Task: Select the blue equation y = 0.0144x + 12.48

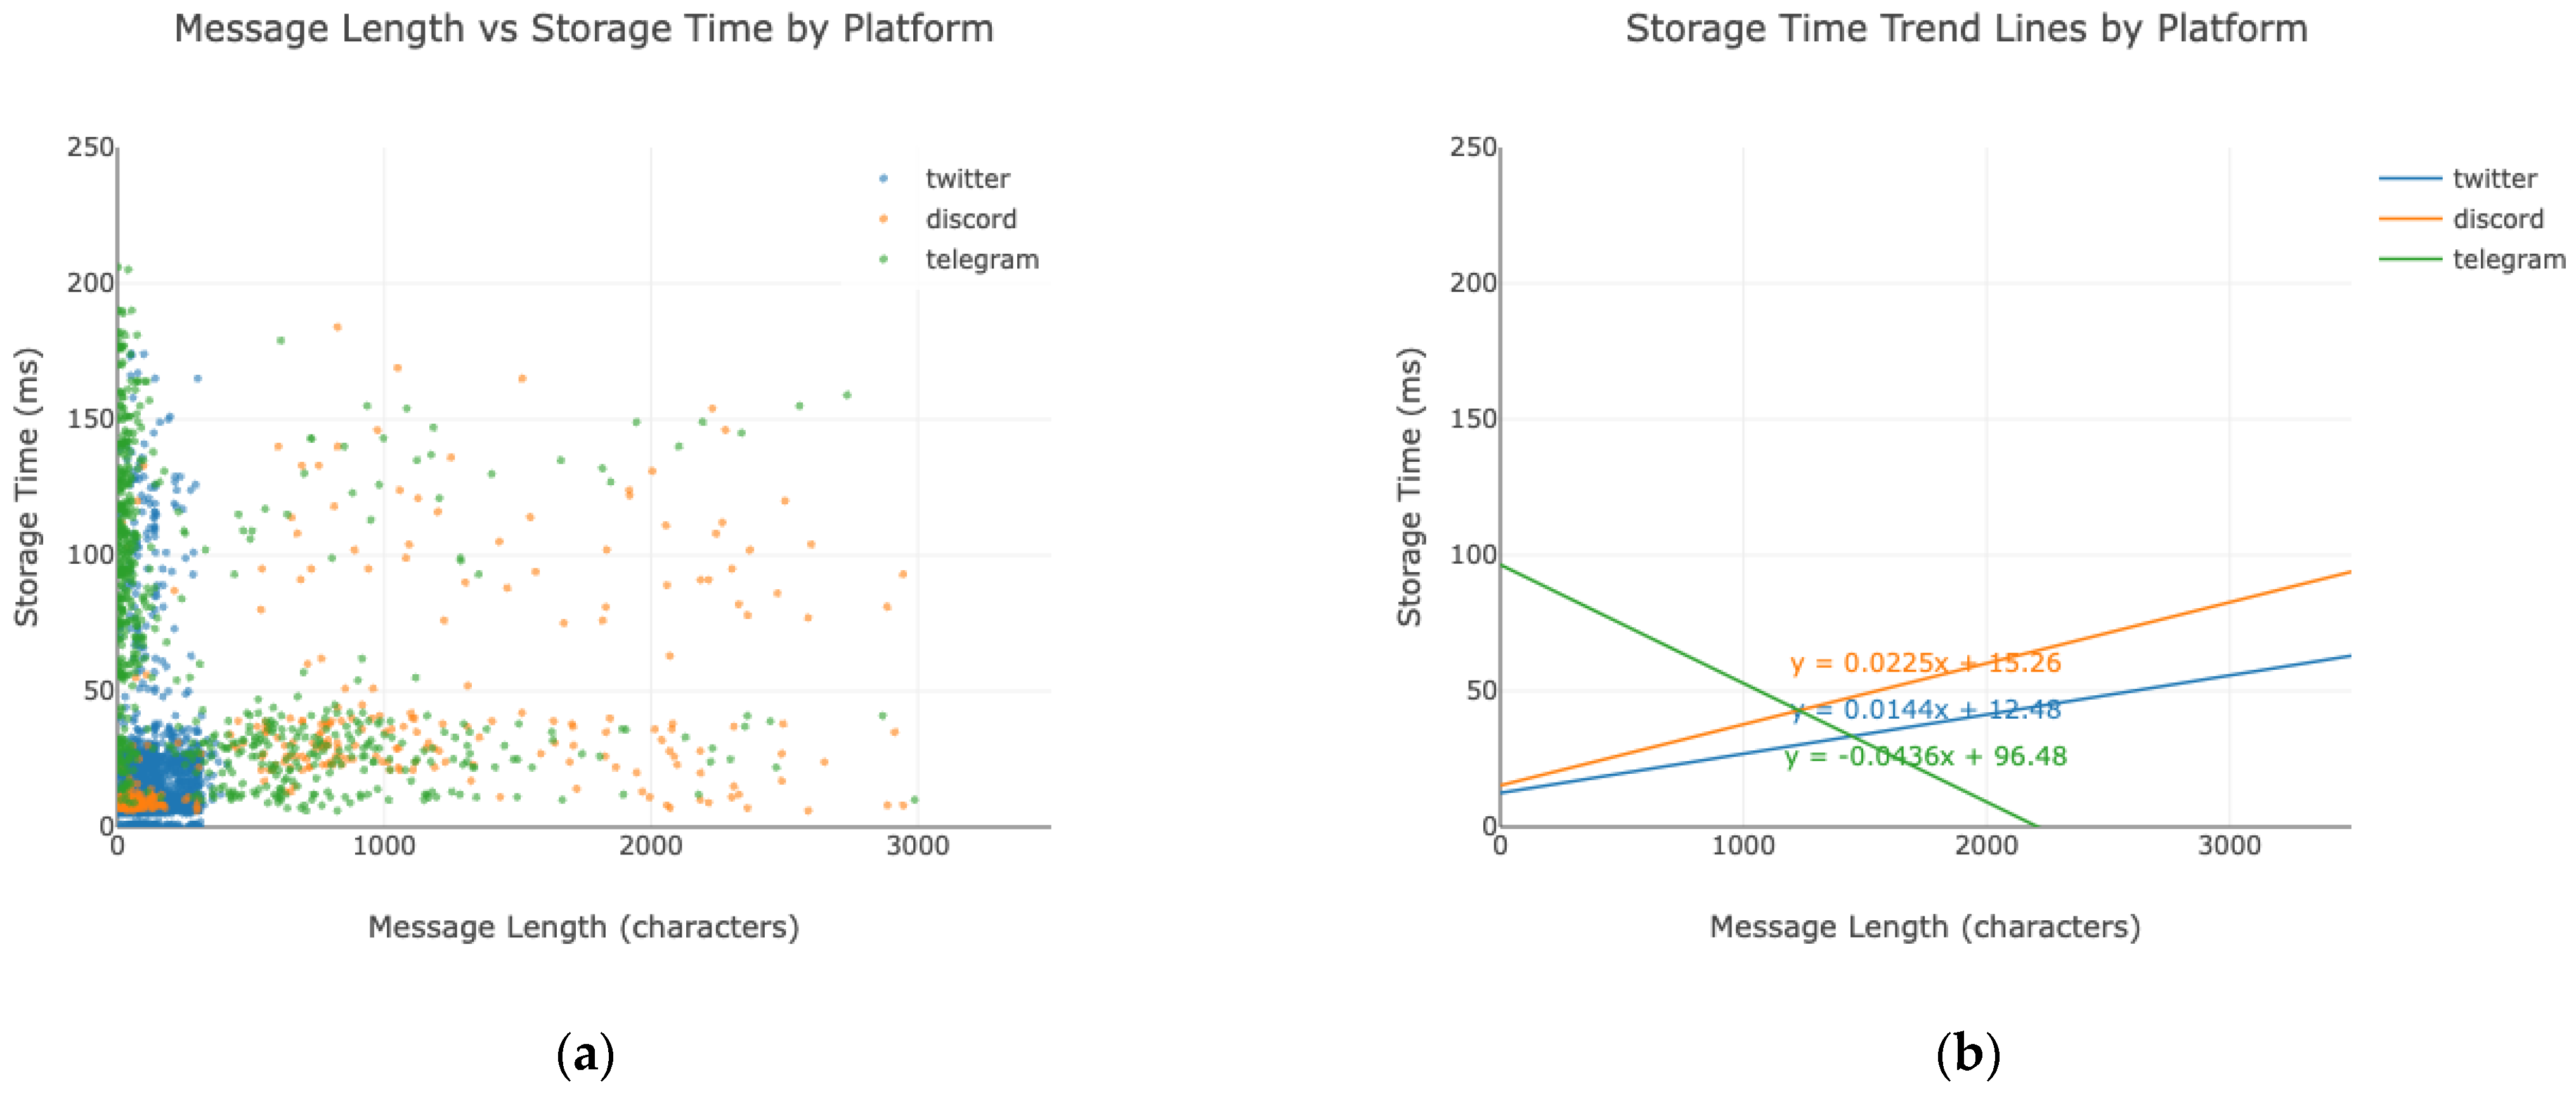Action: point(1925,710)
